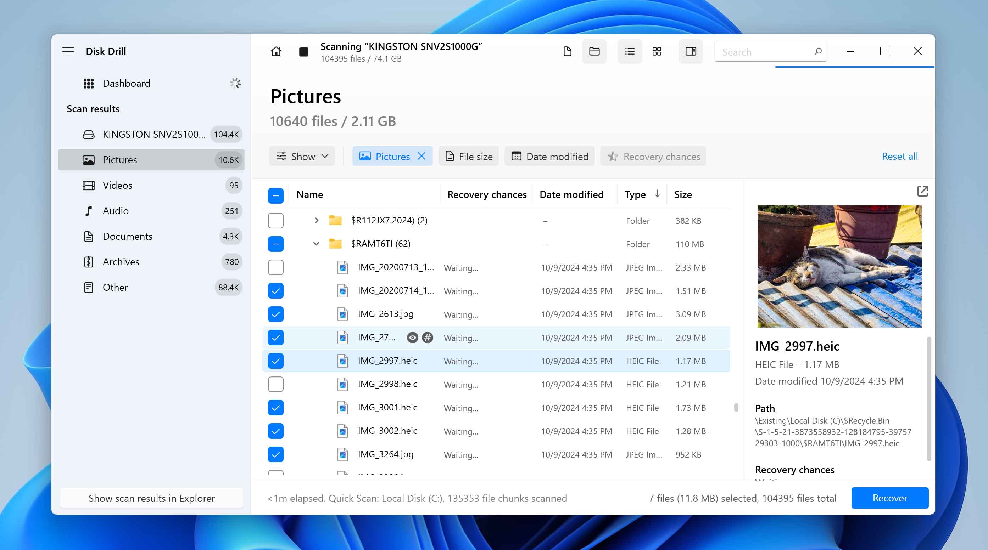Toggle checkbox for IMG_20200713_1 file
This screenshot has width=988, height=550.
tap(276, 267)
